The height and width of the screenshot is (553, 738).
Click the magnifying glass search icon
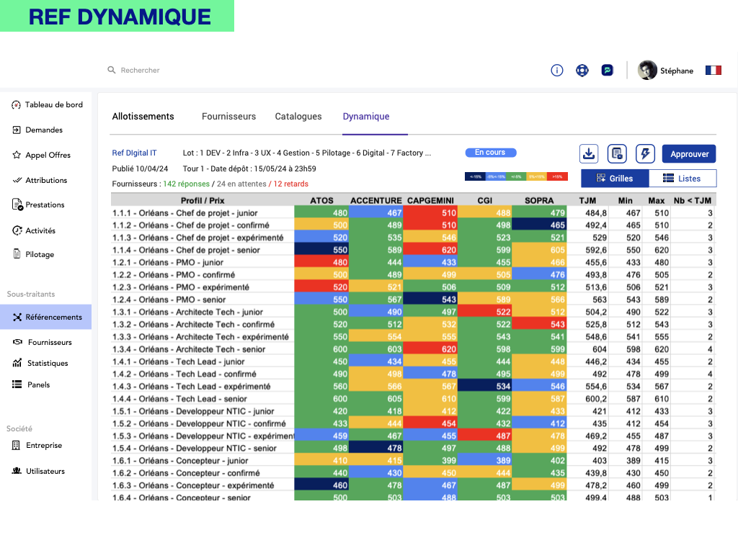pos(112,70)
